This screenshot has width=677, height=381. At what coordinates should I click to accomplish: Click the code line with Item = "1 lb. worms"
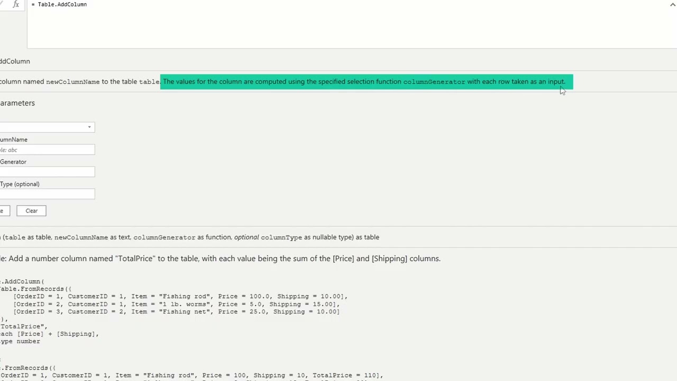click(x=176, y=304)
